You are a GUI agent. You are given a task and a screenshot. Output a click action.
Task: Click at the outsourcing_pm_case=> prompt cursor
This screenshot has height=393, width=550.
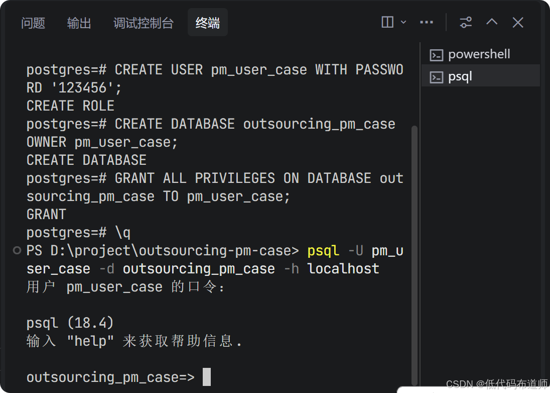click(x=207, y=377)
